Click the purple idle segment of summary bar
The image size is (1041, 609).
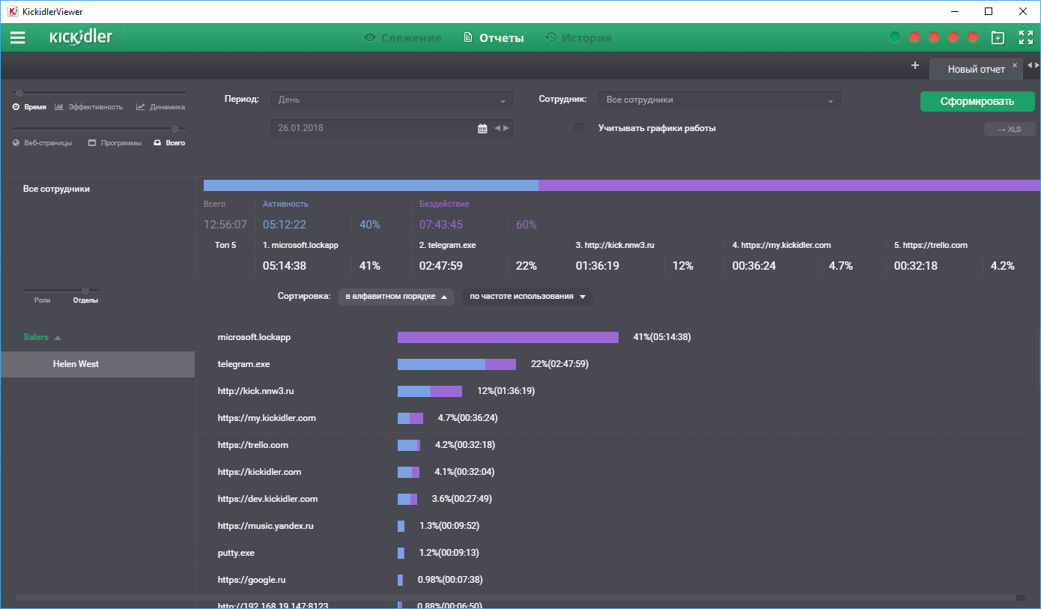pos(789,185)
